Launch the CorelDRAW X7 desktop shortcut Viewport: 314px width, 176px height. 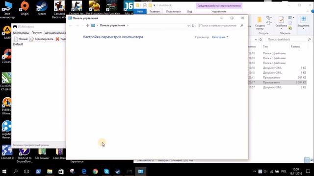pyautogui.click(x=6, y=82)
